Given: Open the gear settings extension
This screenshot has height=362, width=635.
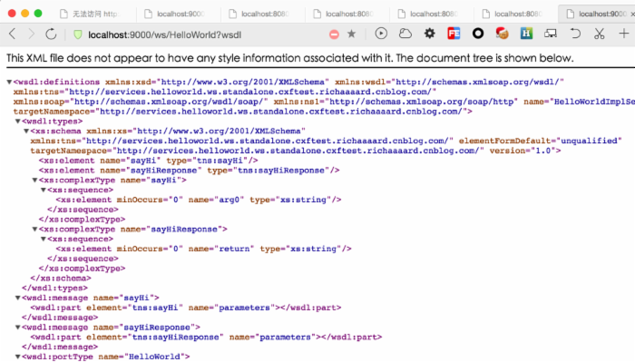Looking at the screenshot, I should coord(430,34).
